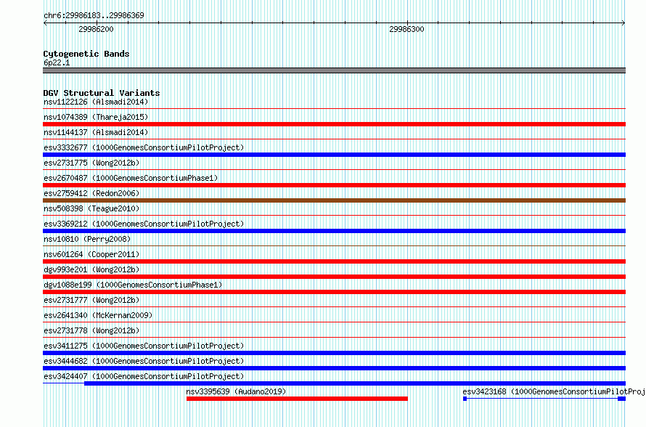Open variant nsv1144137 (Alsmadi2014) label
This screenshot has height=427, width=646.
coord(96,132)
